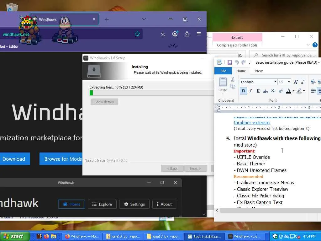
Task: Expand the font color dropdown arrow
Action: (x=293, y=91)
